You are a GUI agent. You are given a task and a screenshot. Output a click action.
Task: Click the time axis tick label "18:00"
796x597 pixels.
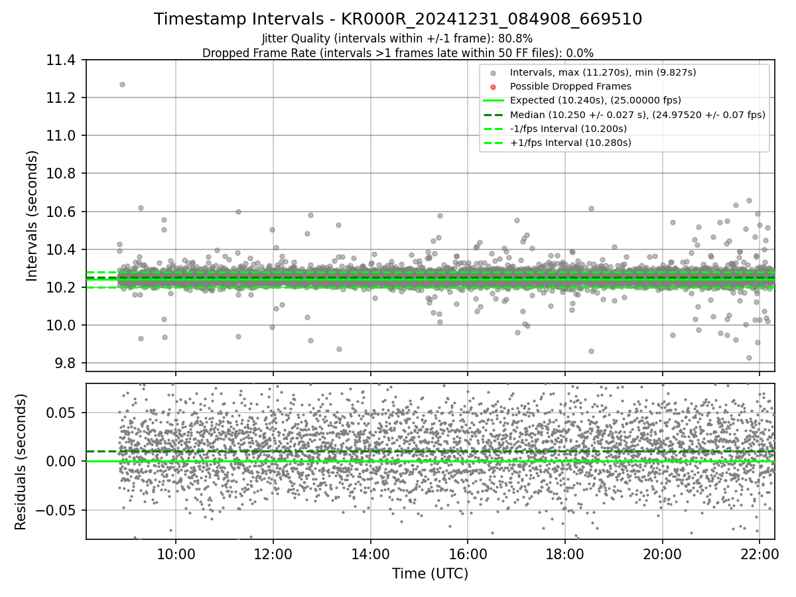click(565, 554)
